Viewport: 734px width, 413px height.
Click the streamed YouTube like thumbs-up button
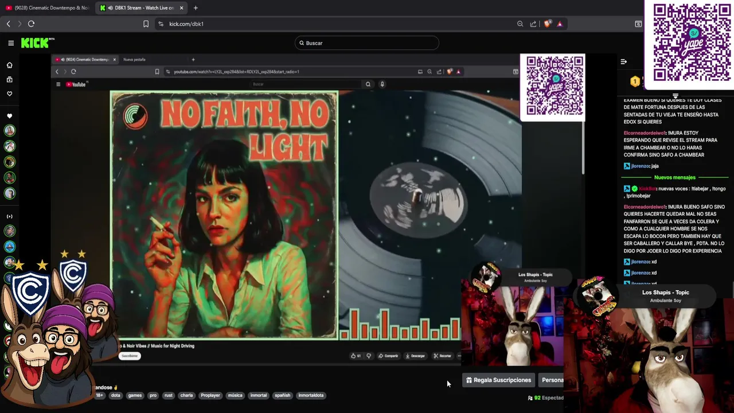pos(356,356)
